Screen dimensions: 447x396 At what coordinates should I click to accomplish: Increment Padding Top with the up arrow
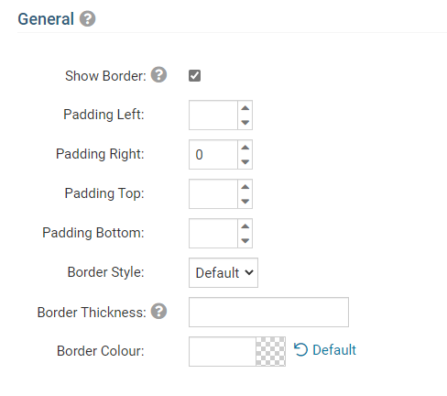[x=245, y=187]
